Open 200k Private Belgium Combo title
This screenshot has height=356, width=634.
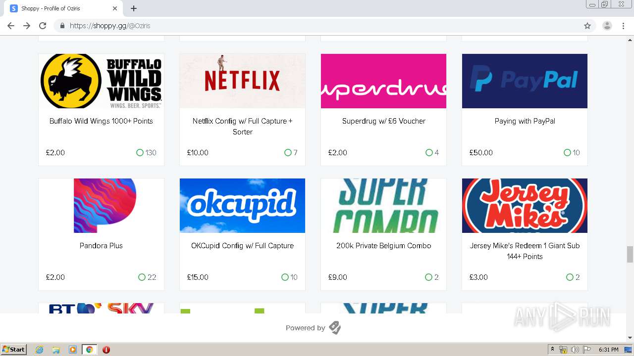click(383, 246)
